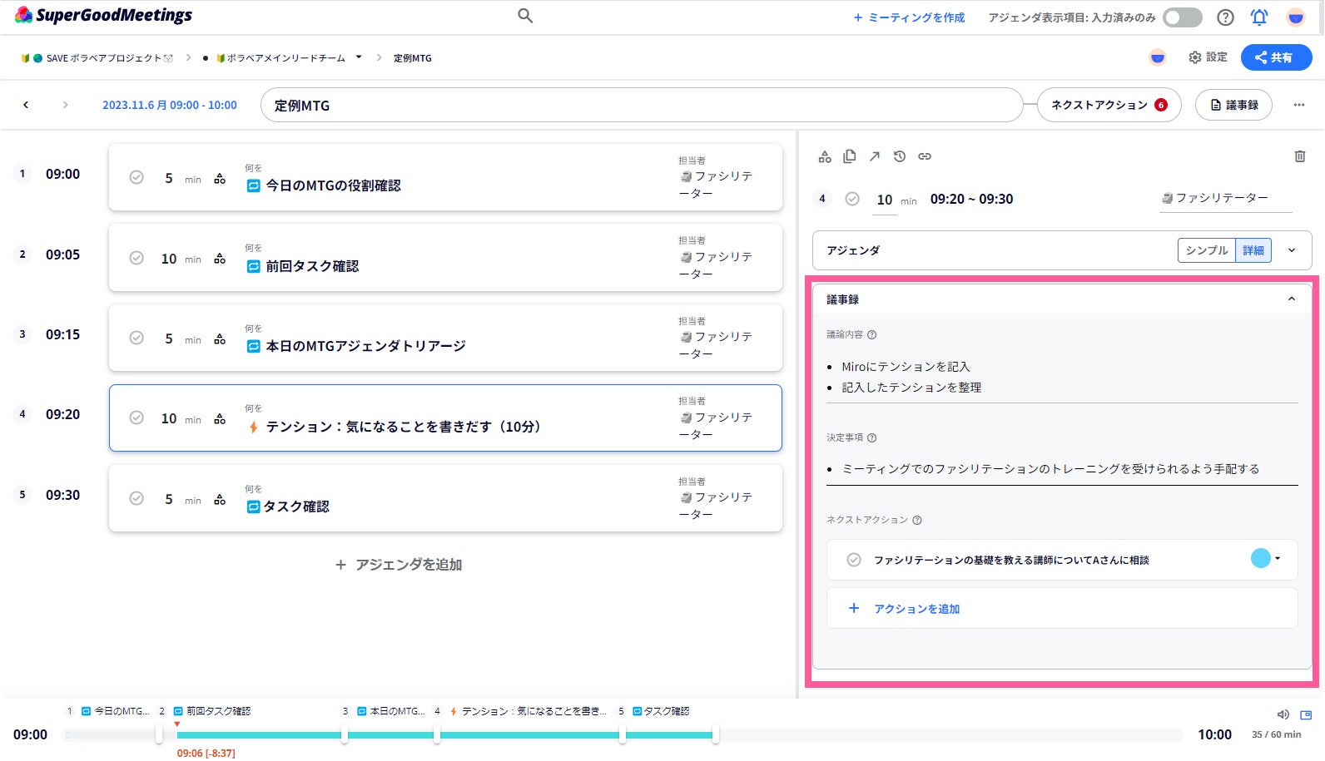The height and width of the screenshot is (761, 1325).
Task: Click the move arrow icon in detail panel
Action: (x=875, y=156)
